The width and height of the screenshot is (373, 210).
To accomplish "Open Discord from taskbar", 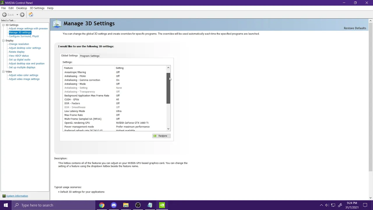I will point(114,205).
